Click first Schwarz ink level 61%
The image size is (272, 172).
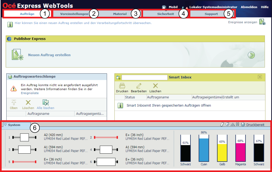(185, 148)
